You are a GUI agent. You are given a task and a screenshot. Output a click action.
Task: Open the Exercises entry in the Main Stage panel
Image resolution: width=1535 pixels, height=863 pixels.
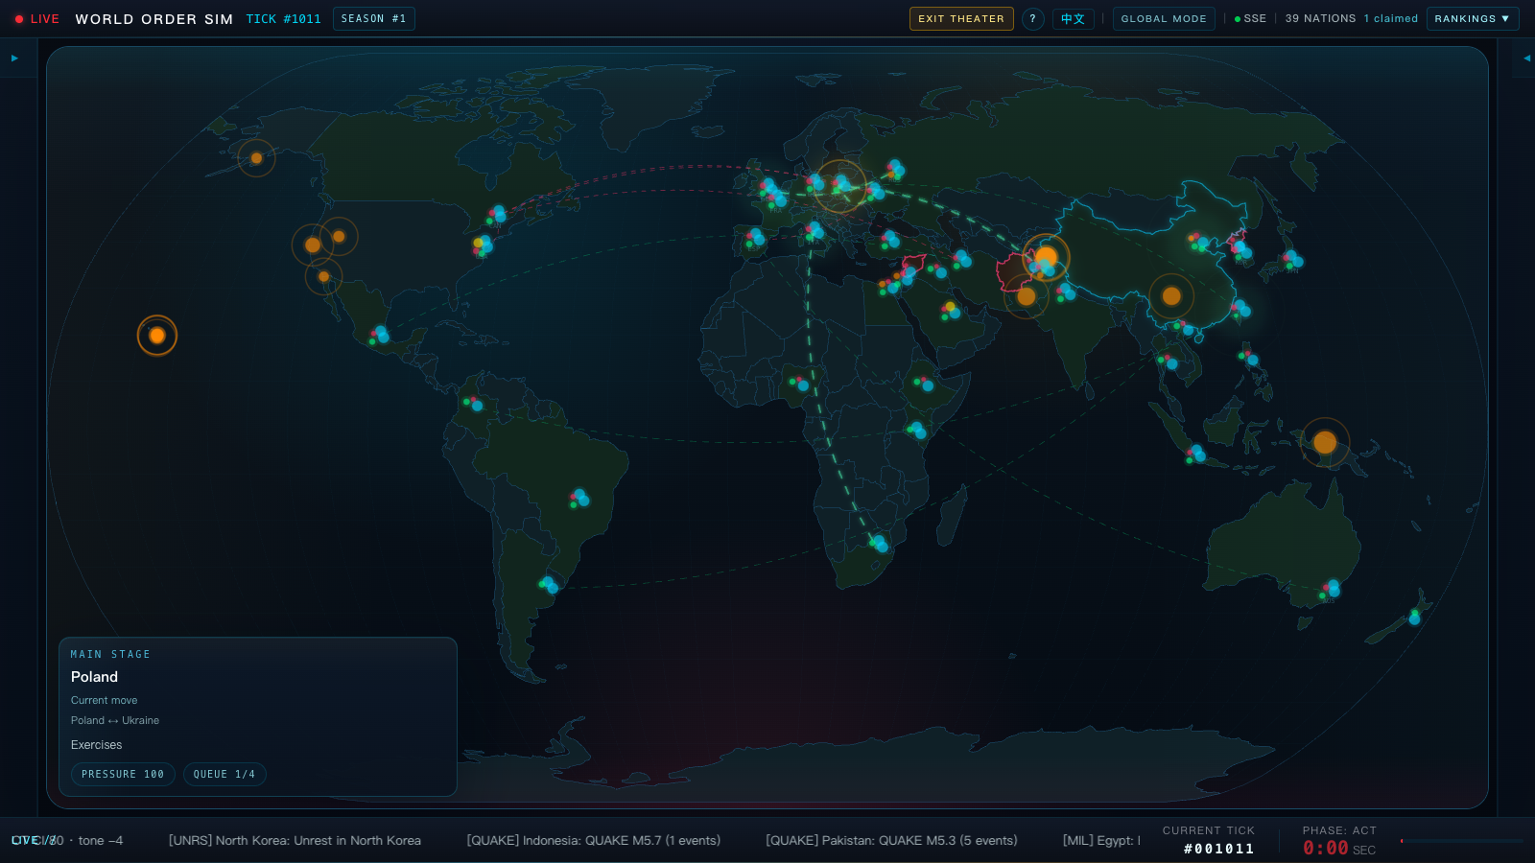click(x=96, y=745)
